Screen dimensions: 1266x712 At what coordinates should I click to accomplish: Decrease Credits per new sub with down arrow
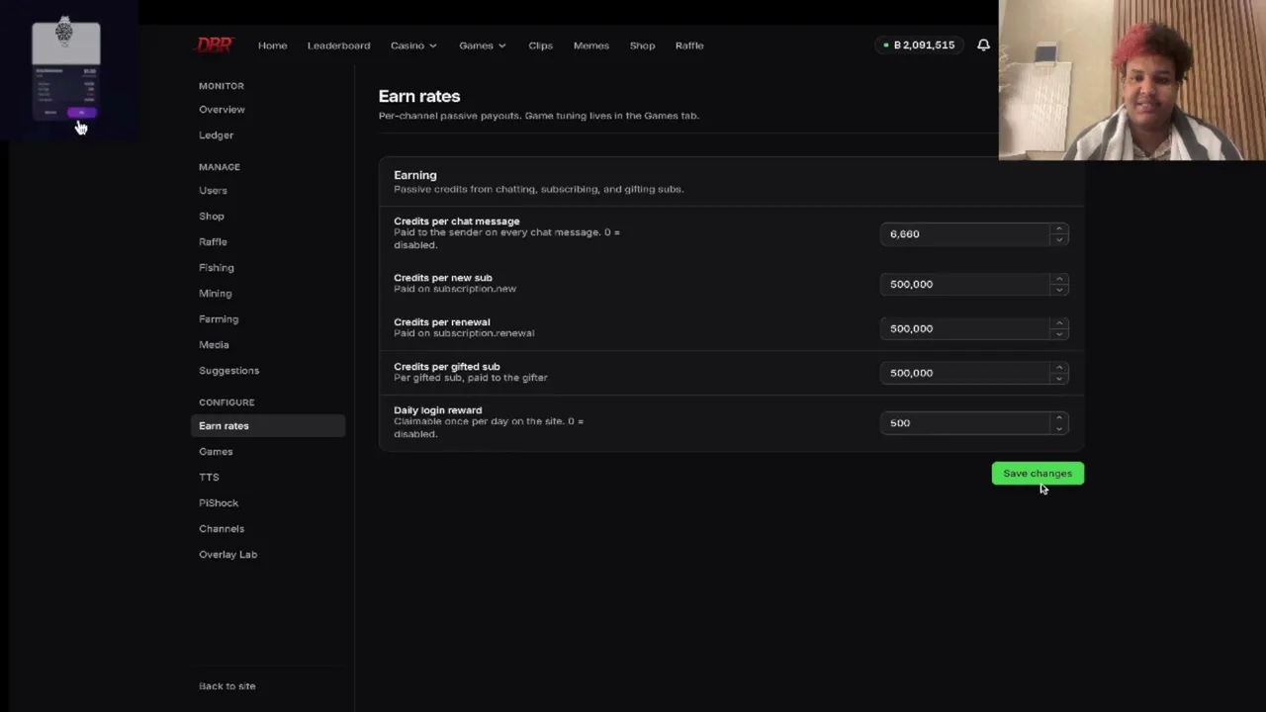1059,290
